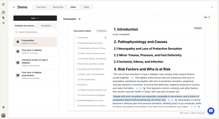Jump to outline item 1. Introduction

[x=82, y=38]
